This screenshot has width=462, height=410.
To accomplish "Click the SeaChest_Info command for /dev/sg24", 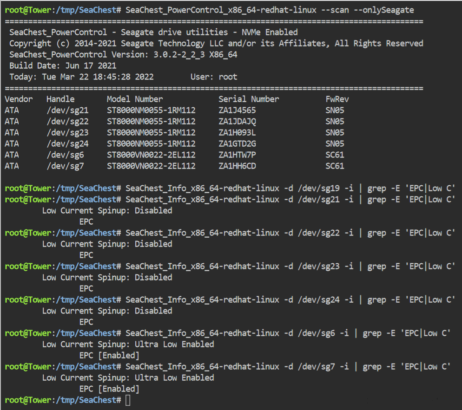I will click(290, 300).
